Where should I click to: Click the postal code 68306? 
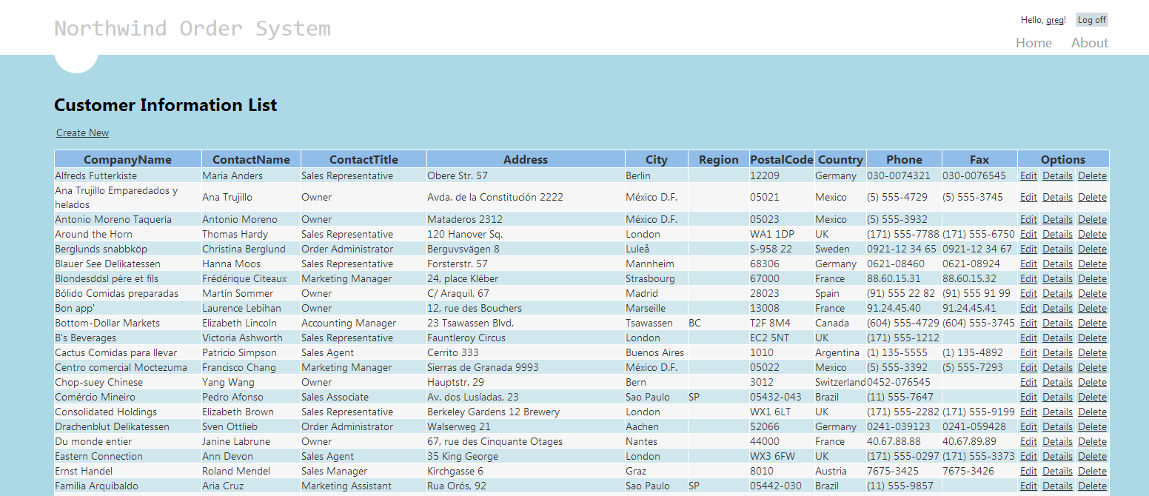point(782,264)
